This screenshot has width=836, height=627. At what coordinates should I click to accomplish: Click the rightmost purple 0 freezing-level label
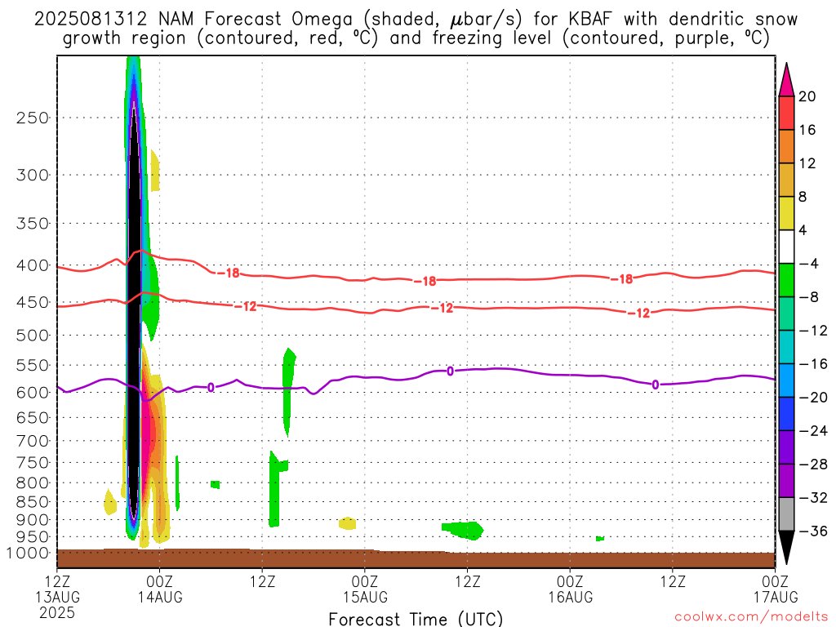tap(656, 385)
